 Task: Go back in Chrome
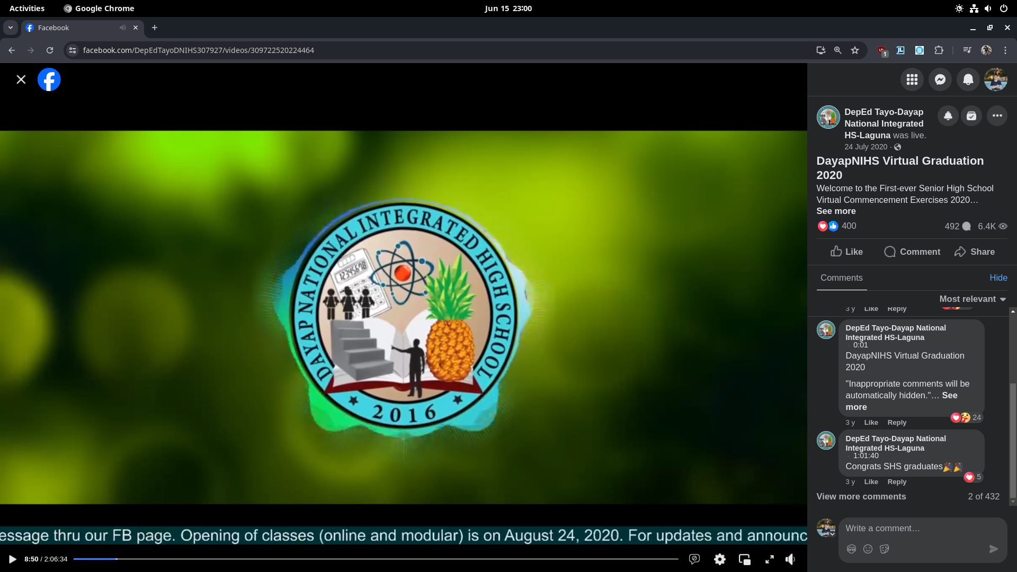click(12, 50)
